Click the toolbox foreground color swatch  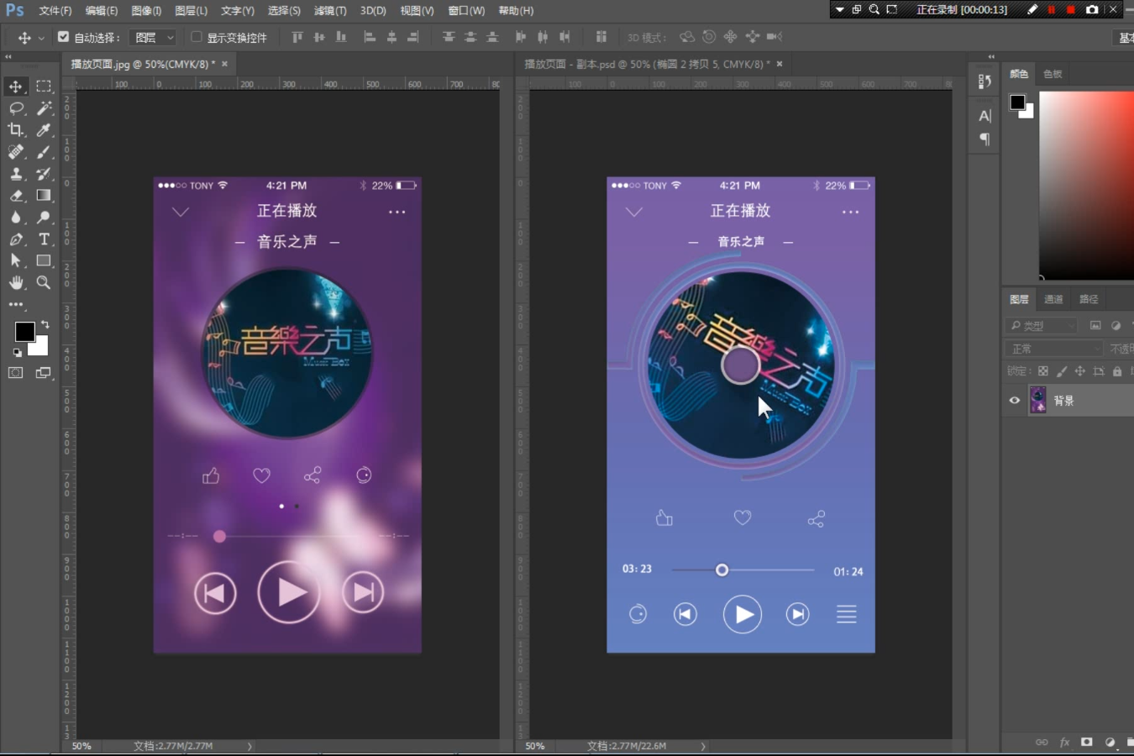pyautogui.click(x=24, y=332)
